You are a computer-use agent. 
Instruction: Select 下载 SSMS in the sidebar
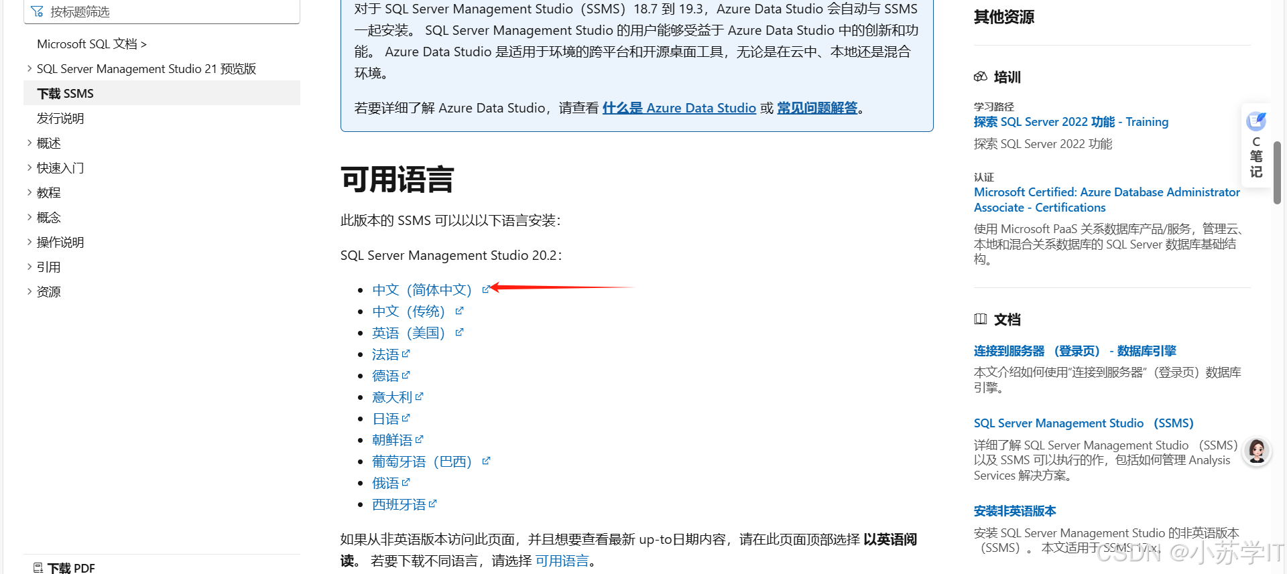[162, 93]
